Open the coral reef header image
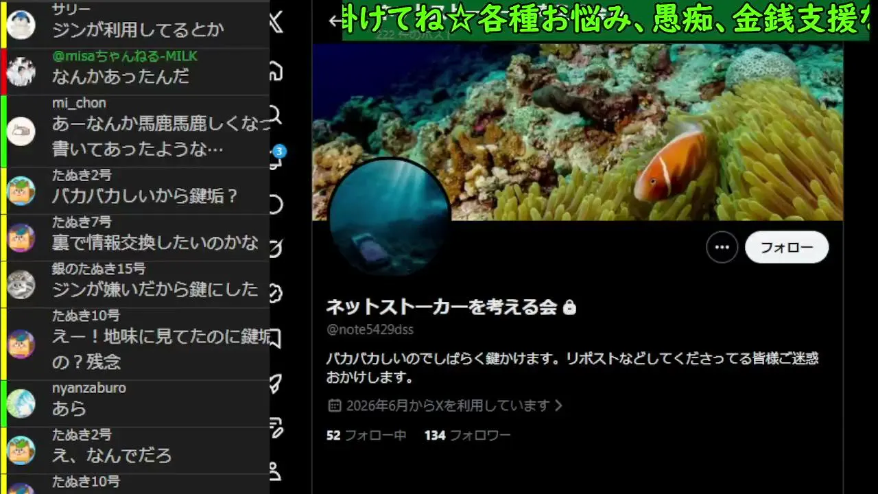This screenshot has height=494, width=878. tap(578, 132)
